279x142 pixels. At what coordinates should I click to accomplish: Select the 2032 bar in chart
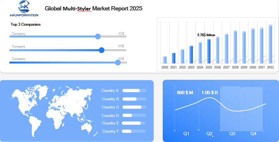pyautogui.click(x=270, y=44)
